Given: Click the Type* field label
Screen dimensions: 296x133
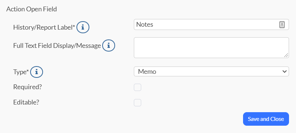Looking at the screenshot, I should (21, 72).
